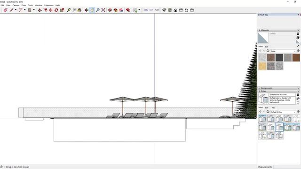Open the Extension Manager
This screenshot has height=169, width=301.
pyautogui.click(x=128, y=10)
